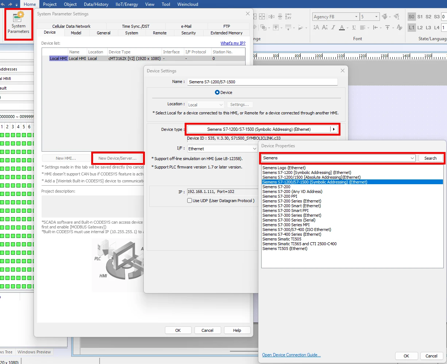Open the Device Connection Guide link
The height and width of the screenshot is (364, 447).
[291, 355]
